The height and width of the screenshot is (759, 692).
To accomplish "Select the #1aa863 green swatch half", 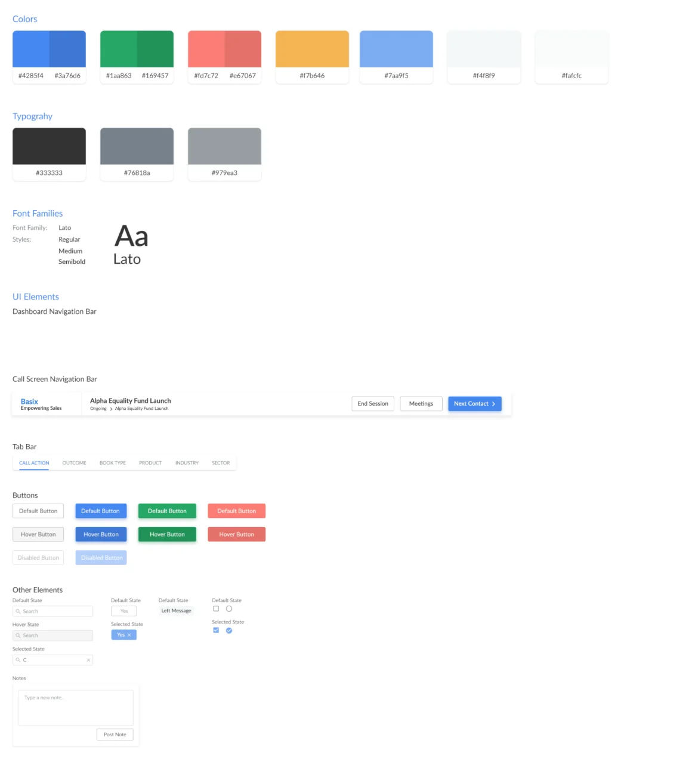I will pyautogui.click(x=119, y=49).
